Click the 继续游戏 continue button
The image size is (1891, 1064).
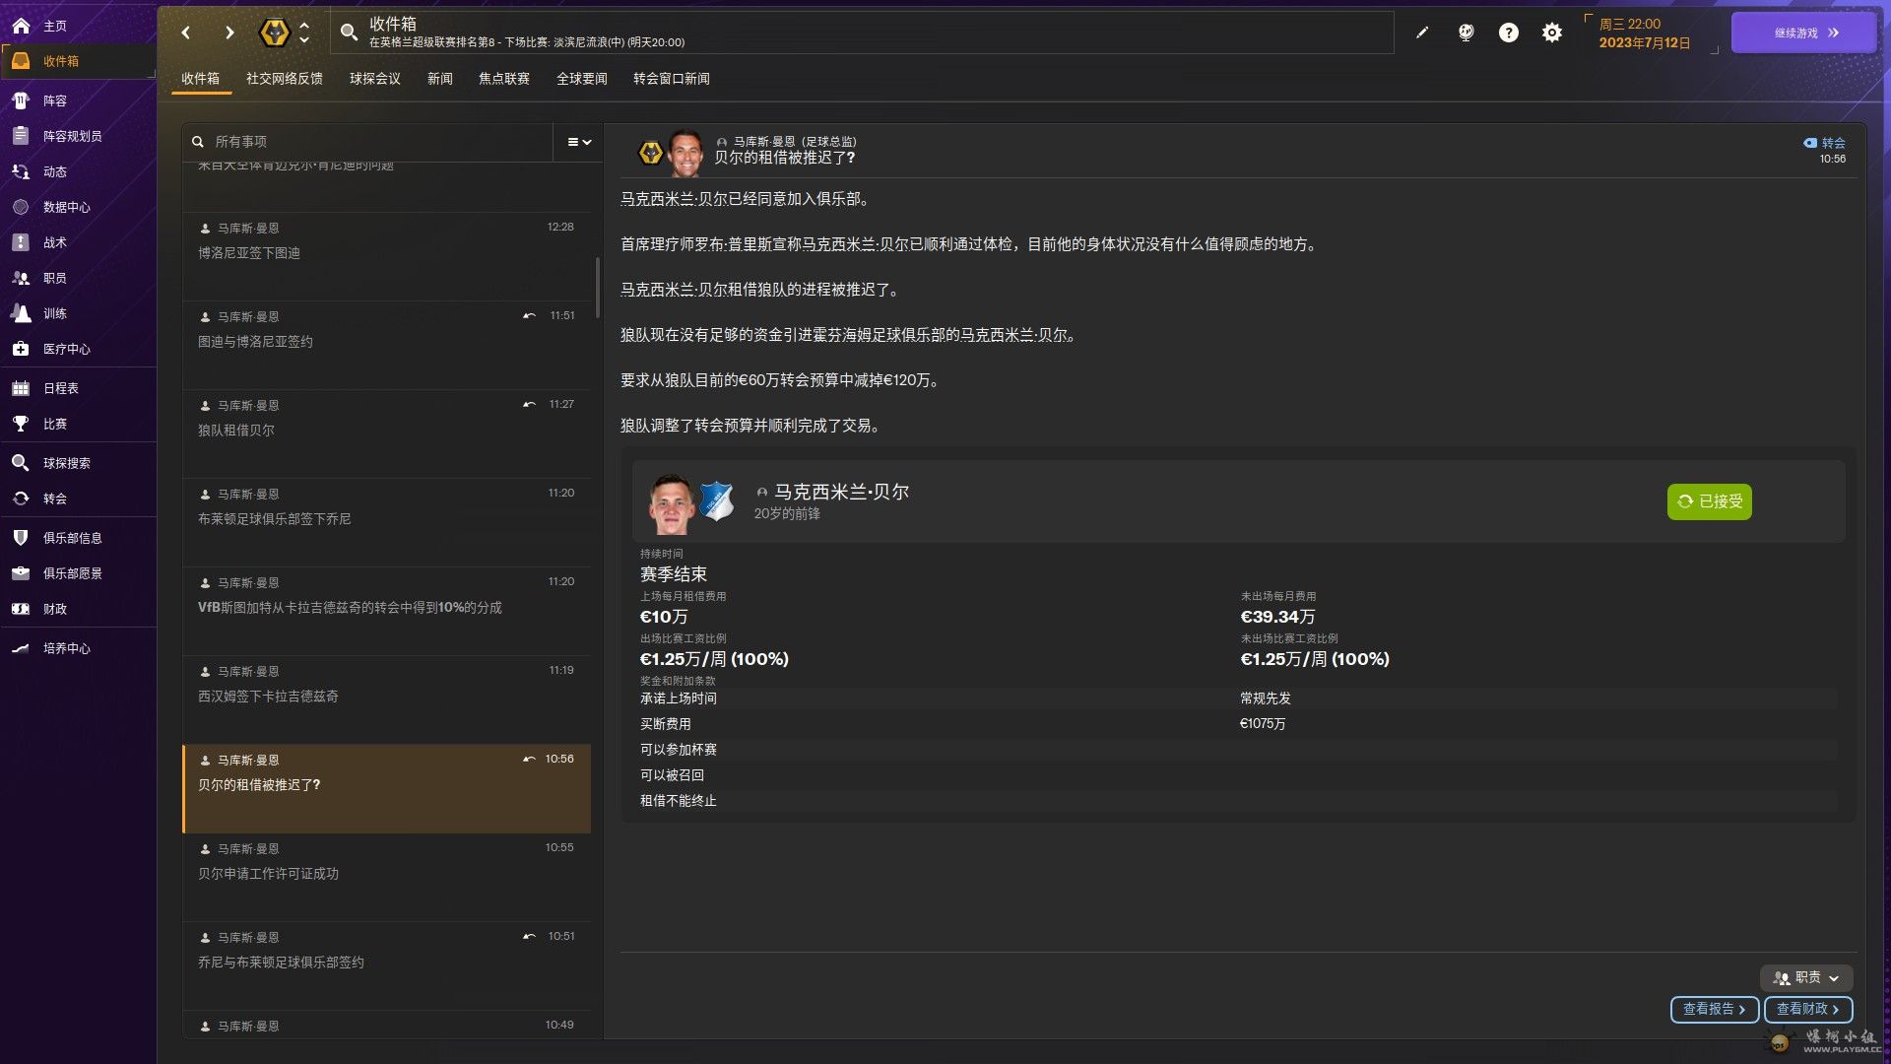[1803, 33]
